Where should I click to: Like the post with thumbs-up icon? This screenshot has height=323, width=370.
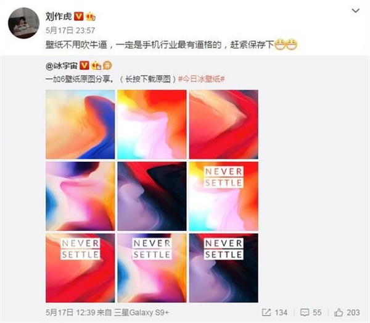coord(339,313)
